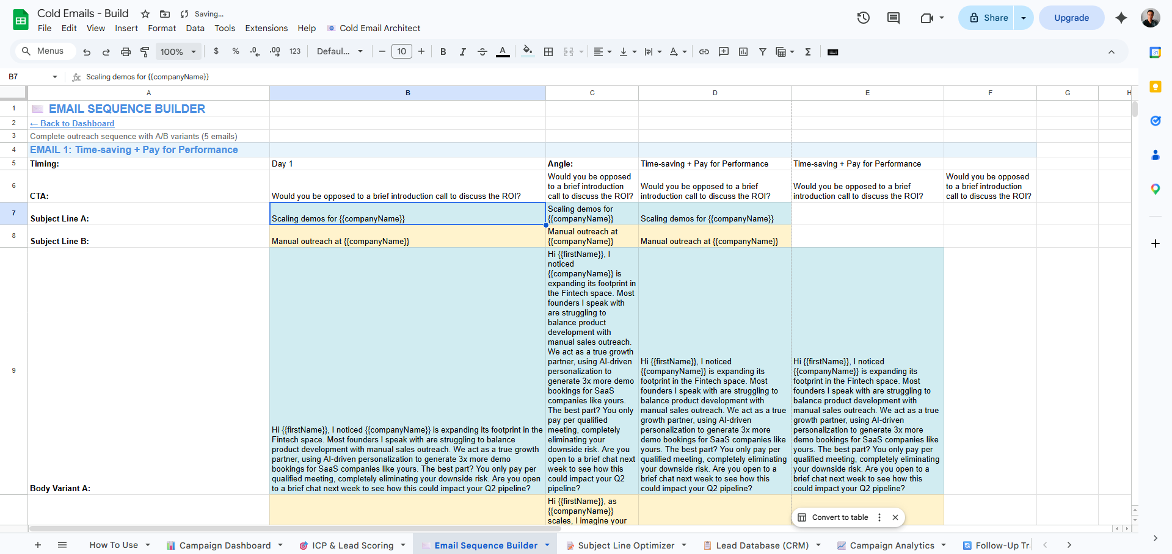
Task: Decrease font size with minus button
Action: click(x=382, y=52)
